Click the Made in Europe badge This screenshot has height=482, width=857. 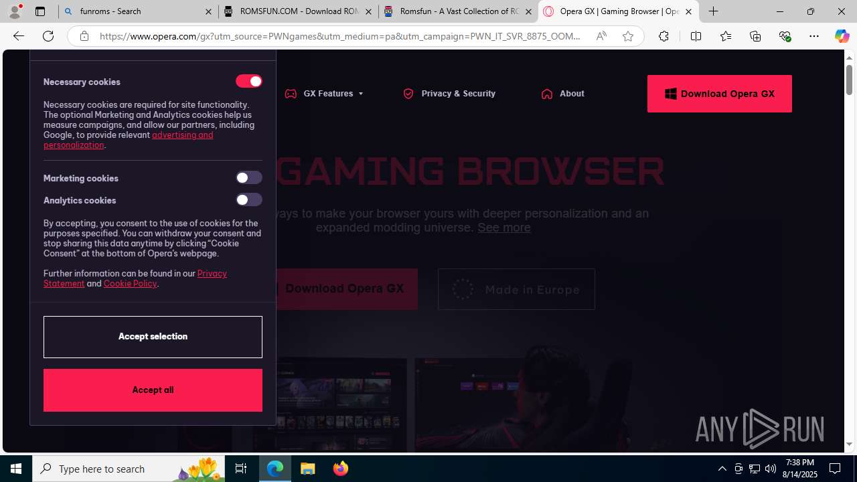pyautogui.click(x=516, y=289)
